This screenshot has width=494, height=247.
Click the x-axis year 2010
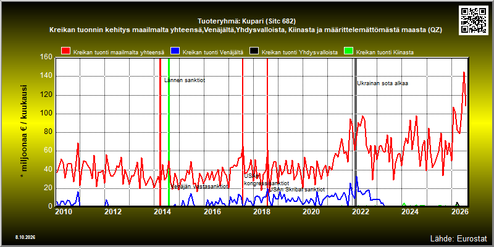click(64, 212)
